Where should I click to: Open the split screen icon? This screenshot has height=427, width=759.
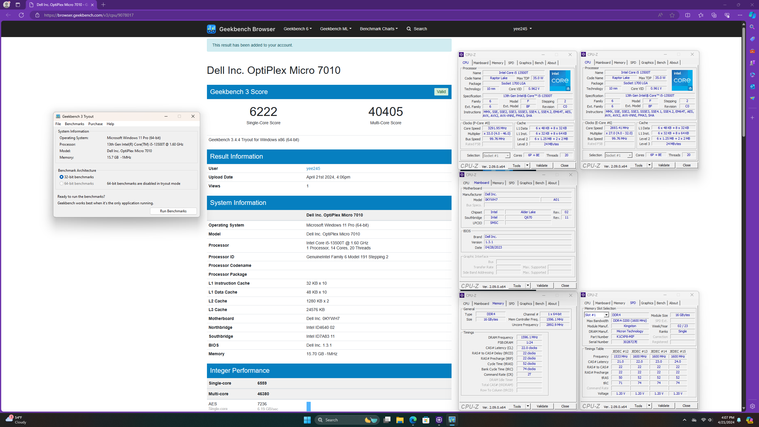688,15
